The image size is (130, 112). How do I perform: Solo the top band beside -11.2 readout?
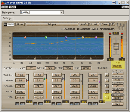[x=90, y=104]
